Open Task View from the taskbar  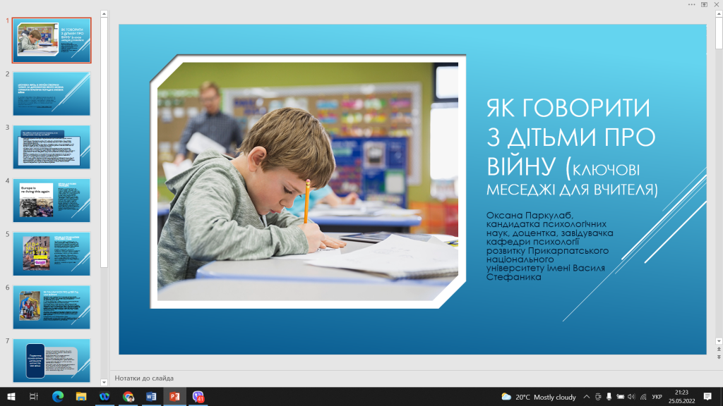tap(34, 397)
